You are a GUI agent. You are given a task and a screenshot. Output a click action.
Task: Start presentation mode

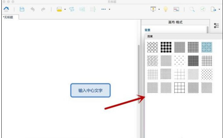[x=153, y=9]
